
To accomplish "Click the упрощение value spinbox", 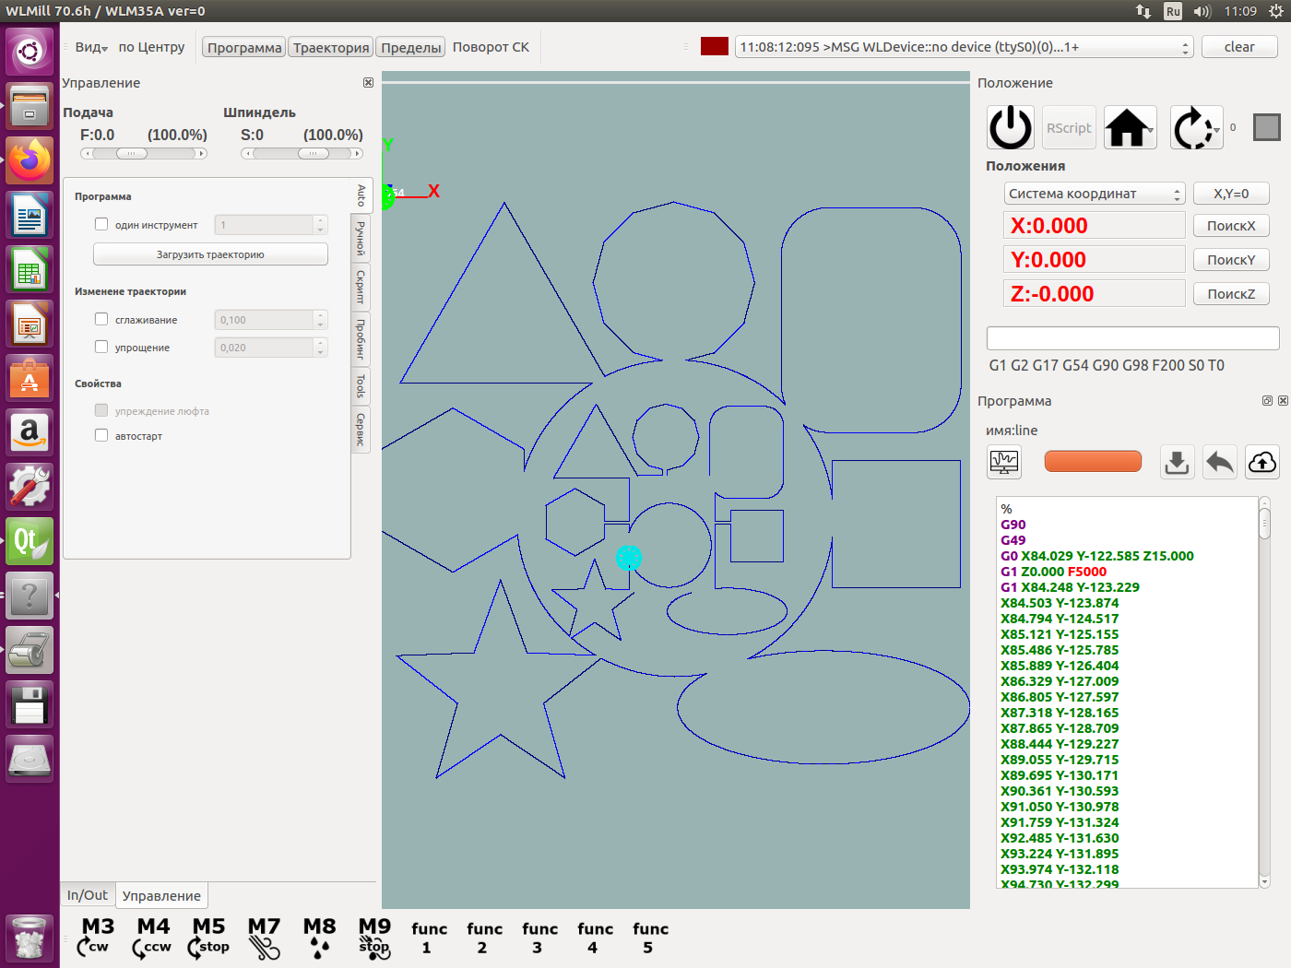I will (x=271, y=348).
